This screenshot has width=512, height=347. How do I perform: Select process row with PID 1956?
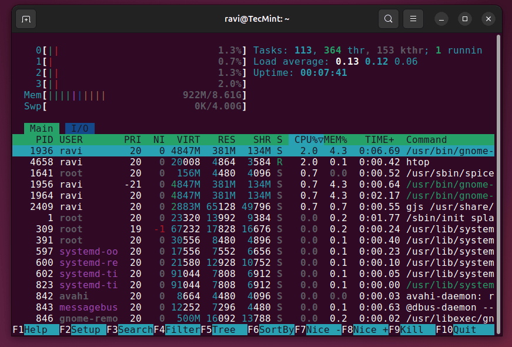[253, 184]
